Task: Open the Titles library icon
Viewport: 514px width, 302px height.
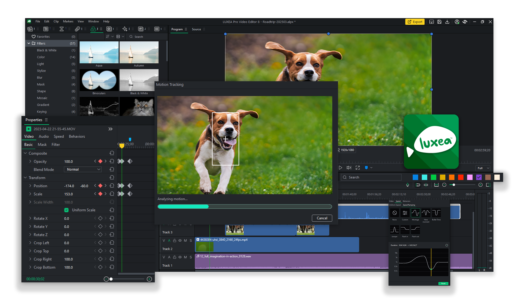Action: click(46, 29)
